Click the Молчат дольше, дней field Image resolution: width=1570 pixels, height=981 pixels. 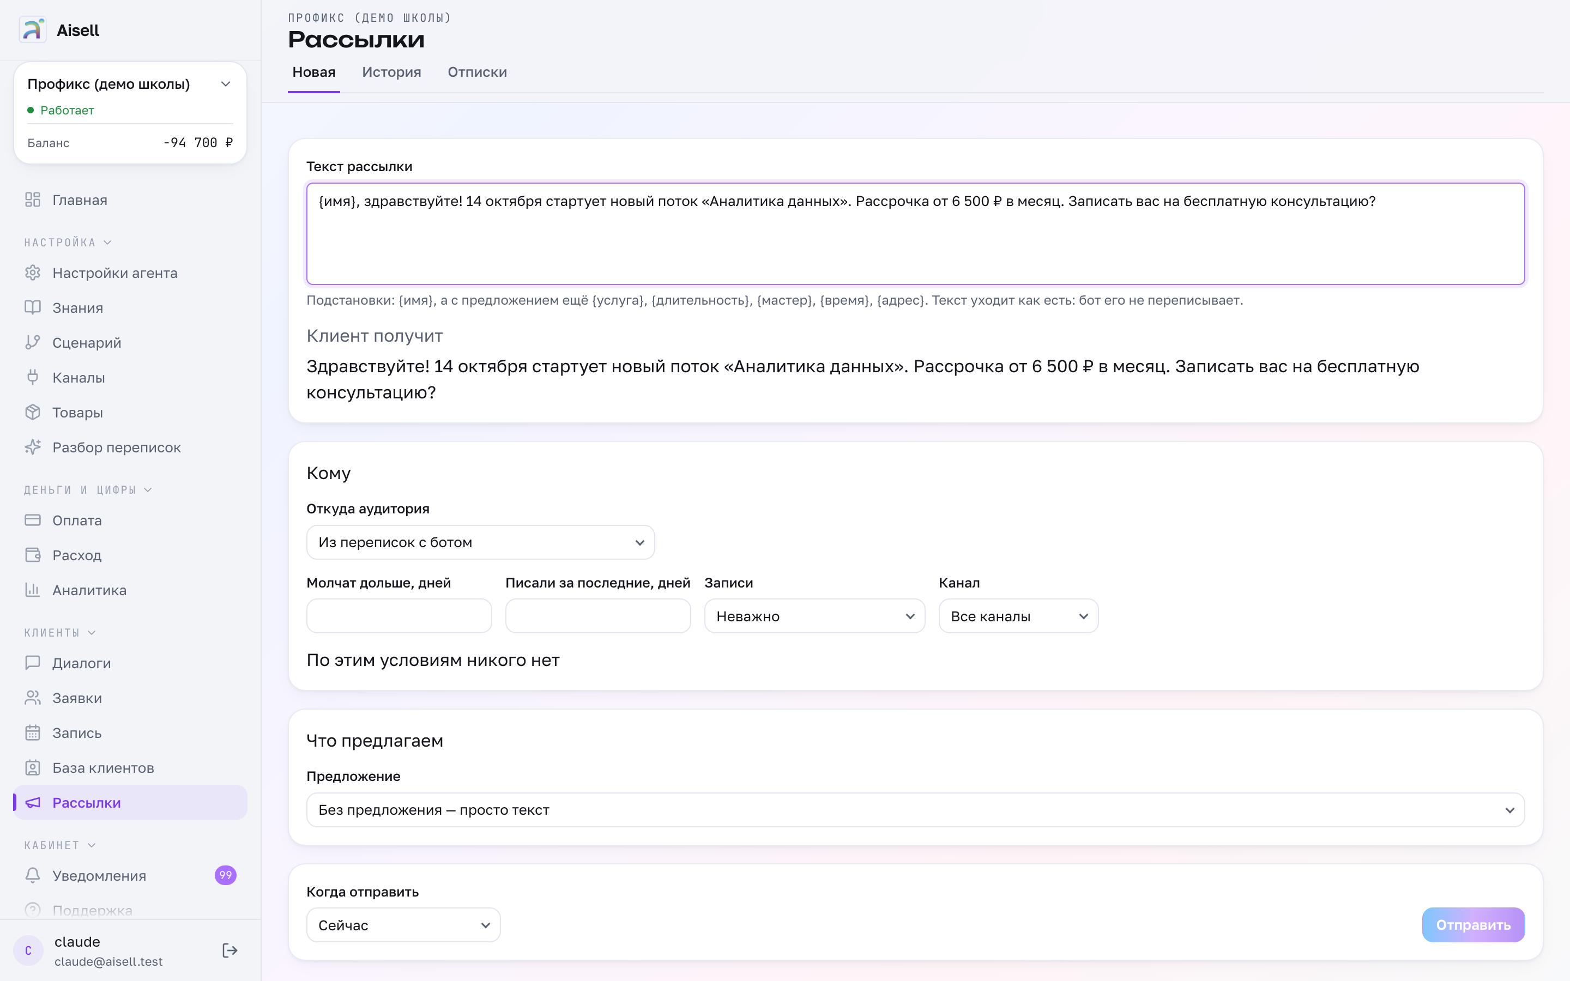pyautogui.click(x=399, y=616)
